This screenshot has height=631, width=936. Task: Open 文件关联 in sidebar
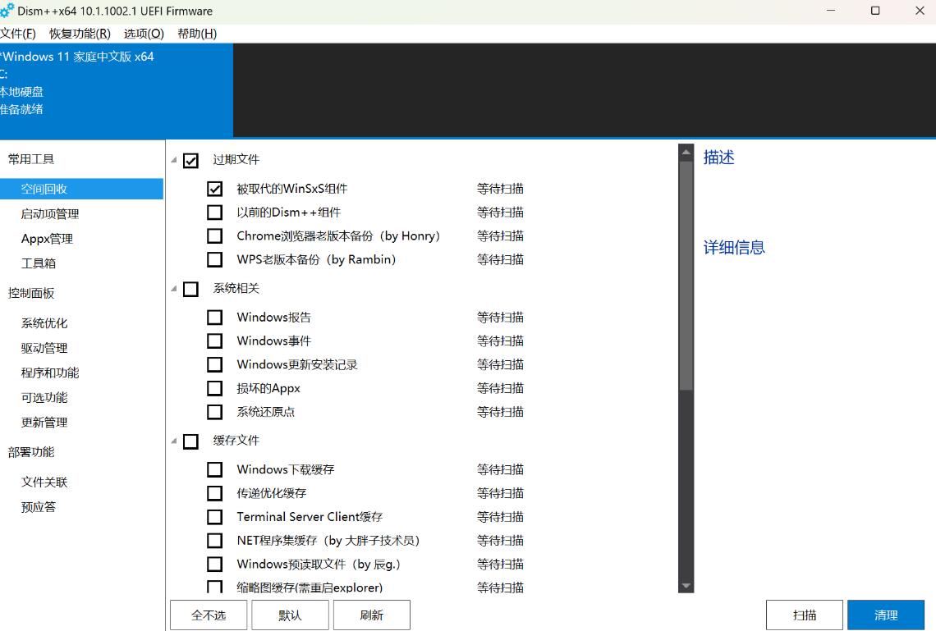point(44,482)
